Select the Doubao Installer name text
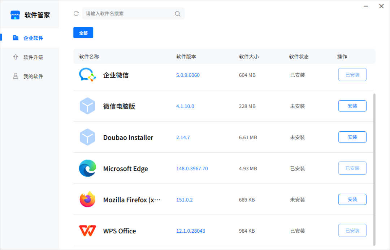 click(128, 137)
